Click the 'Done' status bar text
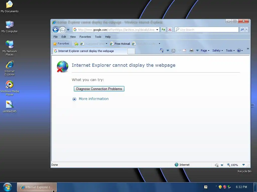257x192 pixels. [x=54, y=165]
